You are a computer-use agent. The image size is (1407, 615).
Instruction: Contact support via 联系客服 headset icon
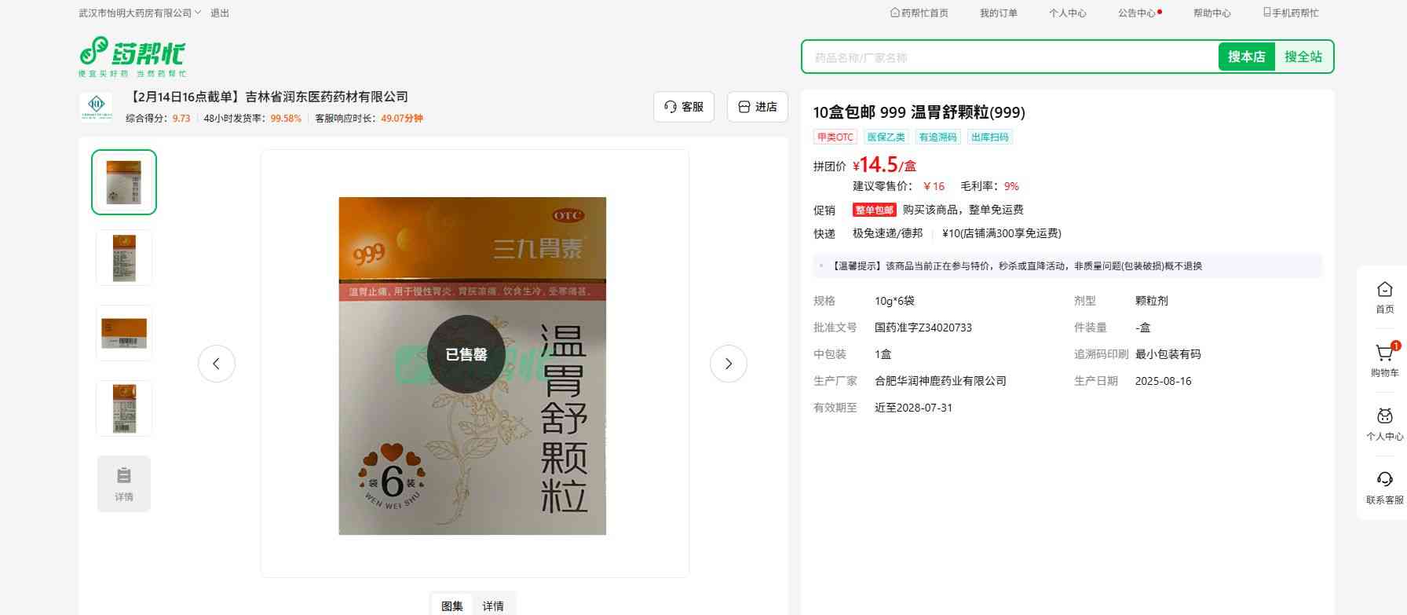(x=1384, y=481)
